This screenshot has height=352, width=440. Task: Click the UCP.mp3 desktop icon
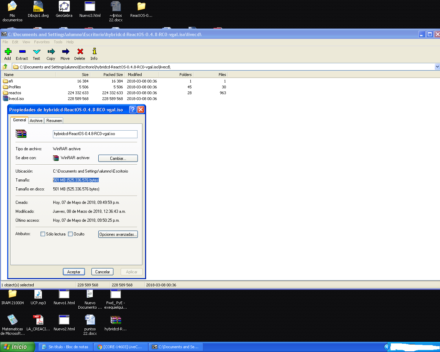click(38, 297)
